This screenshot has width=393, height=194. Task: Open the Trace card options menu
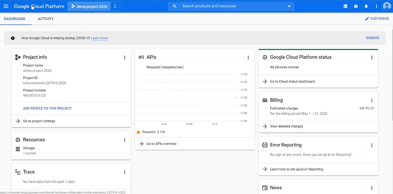[125, 172]
